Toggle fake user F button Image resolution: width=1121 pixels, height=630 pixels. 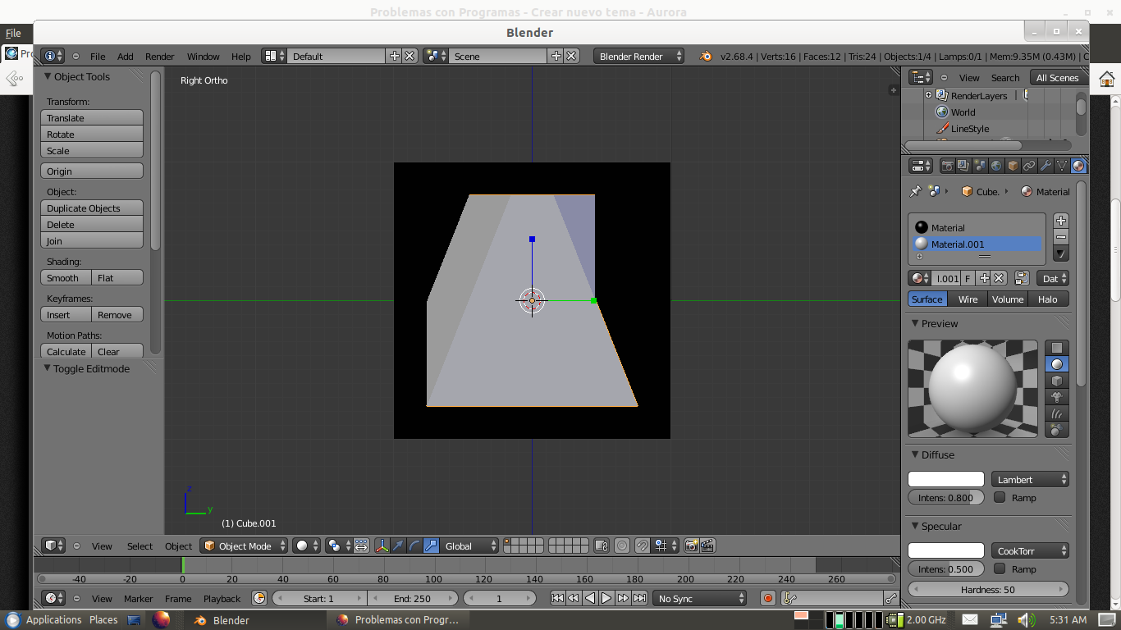(968, 278)
